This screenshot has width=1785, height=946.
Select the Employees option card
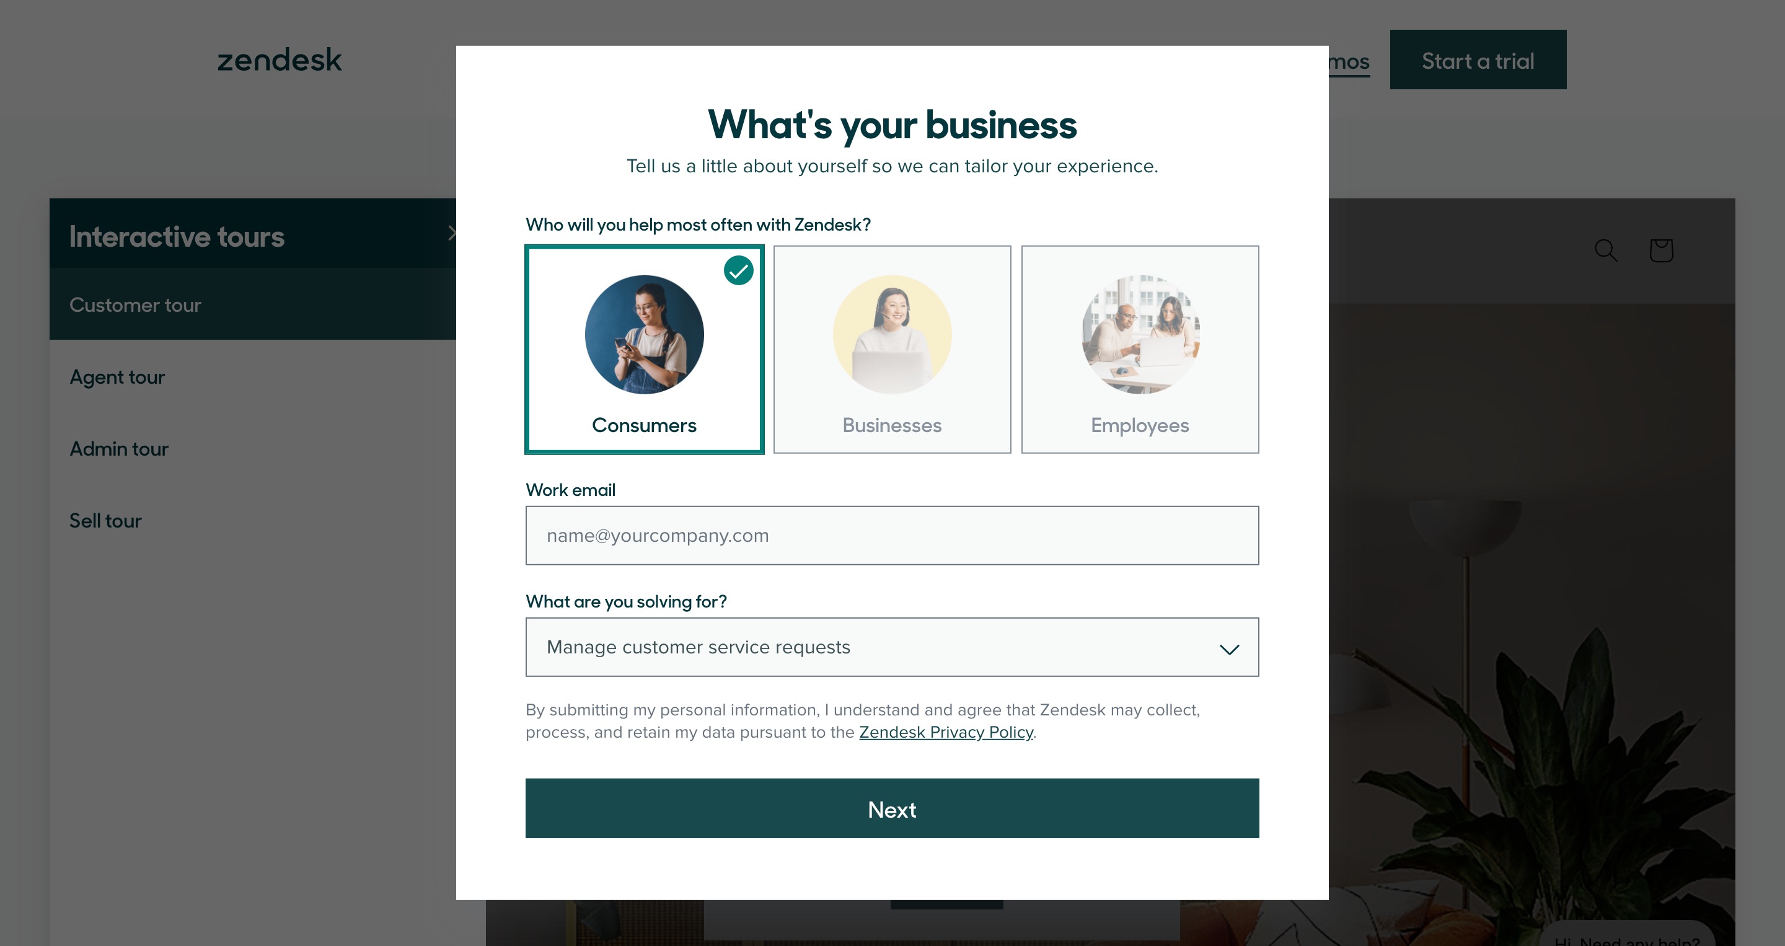point(1140,349)
